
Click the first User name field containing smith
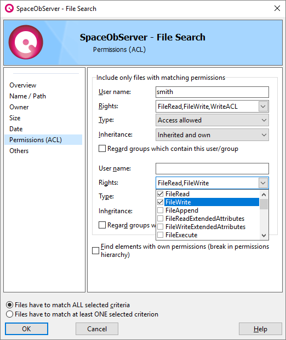coord(212,92)
